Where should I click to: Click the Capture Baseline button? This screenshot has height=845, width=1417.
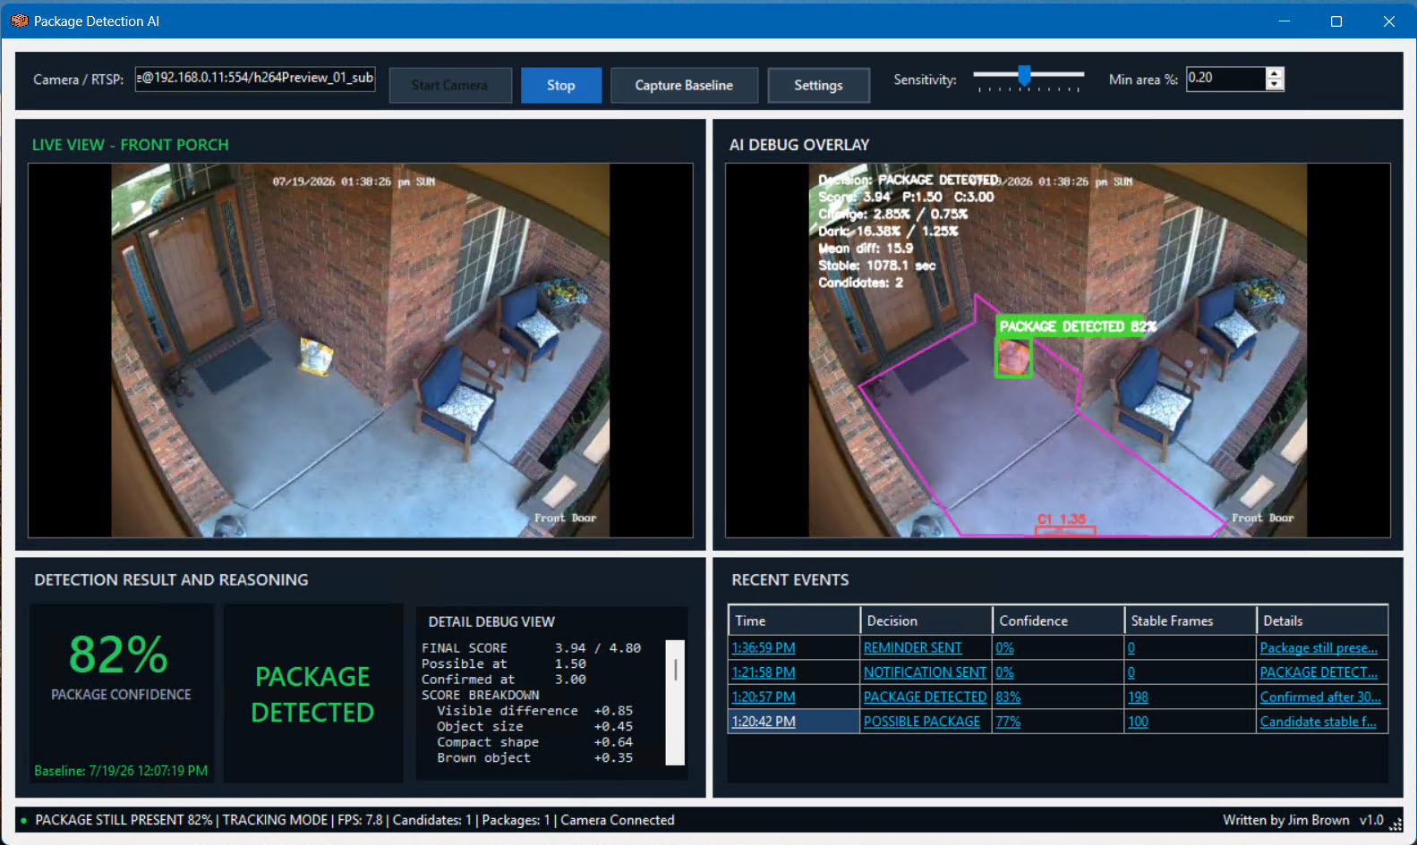[x=684, y=85]
